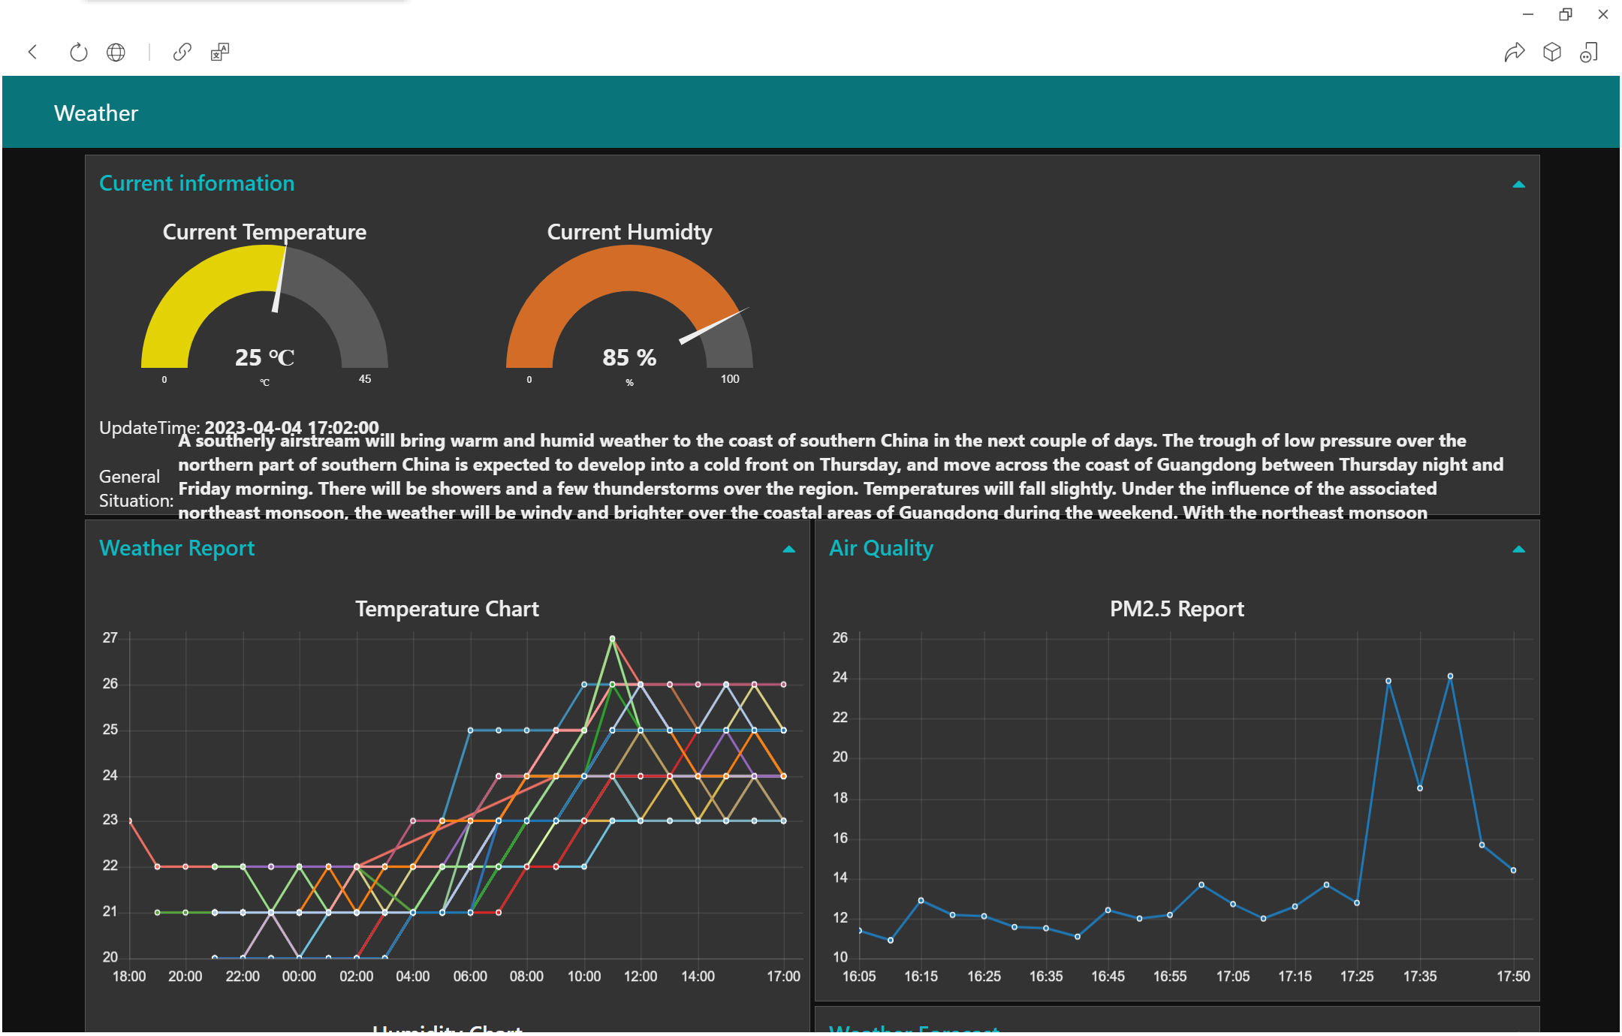
Task: Share the dashboard via the share icon
Action: pyautogui.click(x=1515, y=52)
